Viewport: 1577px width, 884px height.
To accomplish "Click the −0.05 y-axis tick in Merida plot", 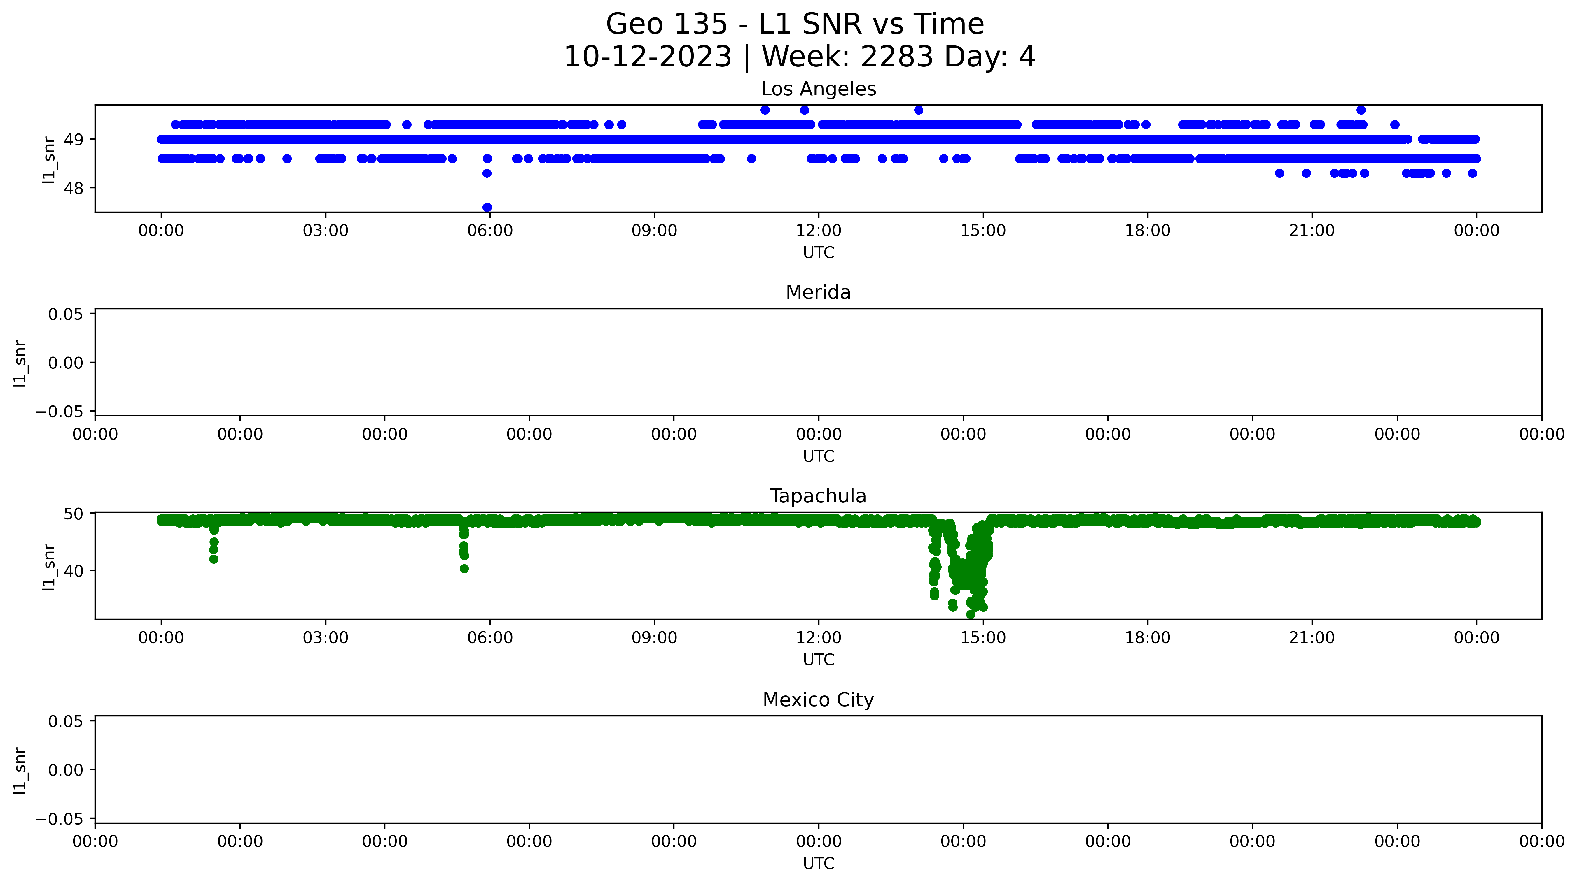I will point(60,411).
